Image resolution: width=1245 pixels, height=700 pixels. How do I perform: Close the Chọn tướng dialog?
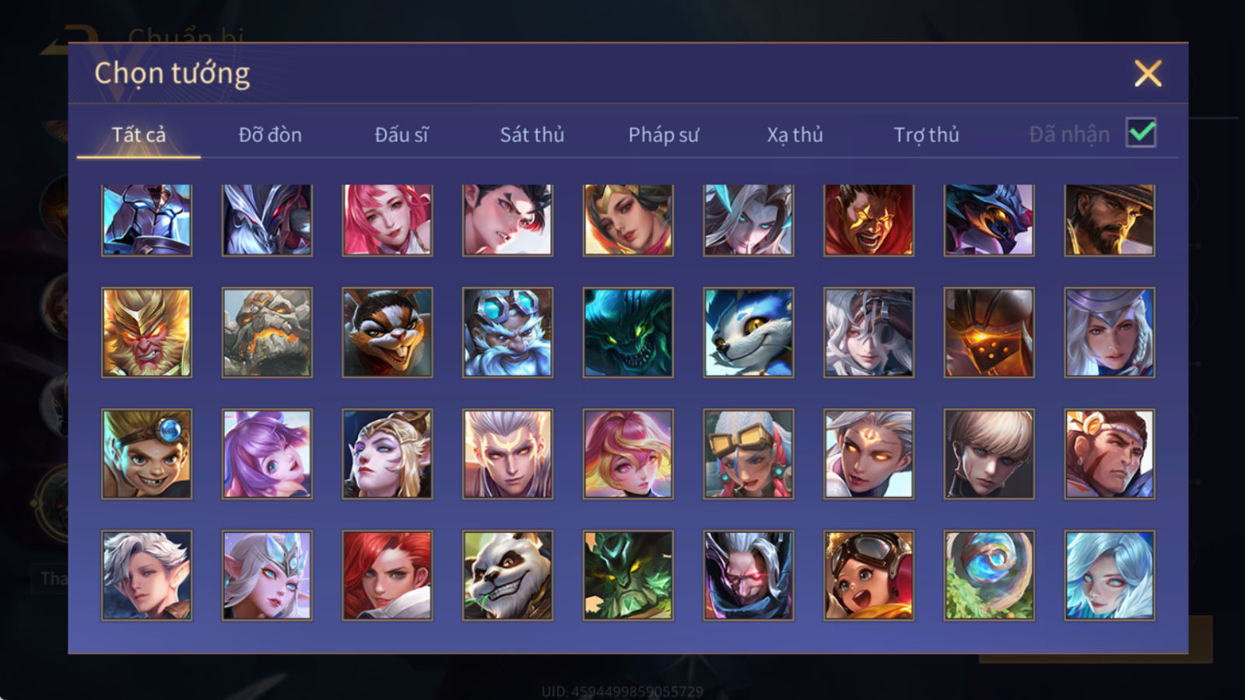[1148, 73]
